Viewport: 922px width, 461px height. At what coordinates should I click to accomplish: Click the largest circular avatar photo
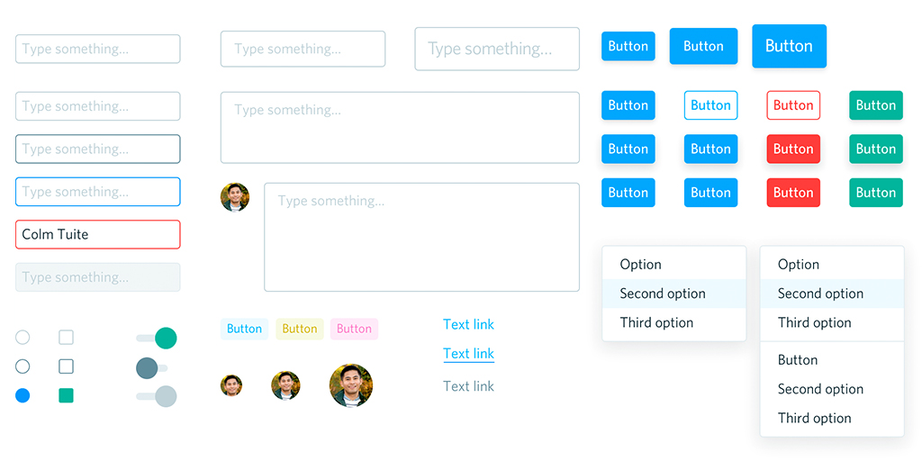click(x=351, y=385)
